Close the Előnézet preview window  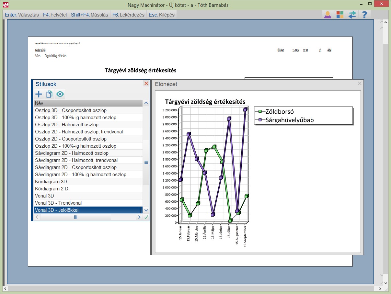pyautogui.click(x=359, y=84)
